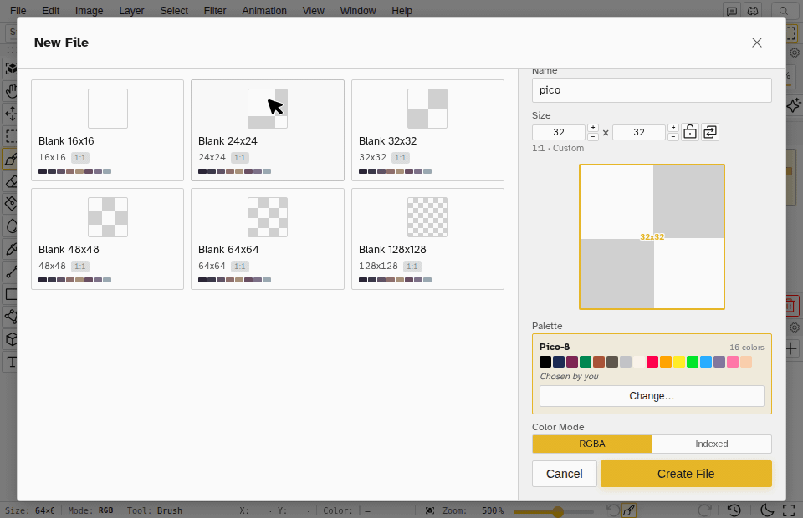Click the Create File button

tap(686, 474)
